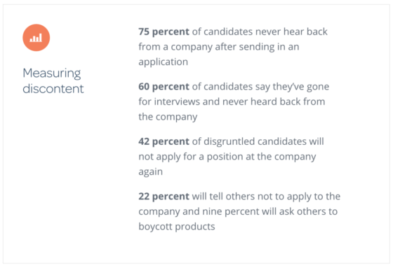The image size is (393, 268).
Task: Select the bold "60 percent" text
Action: tap(164, 87)
